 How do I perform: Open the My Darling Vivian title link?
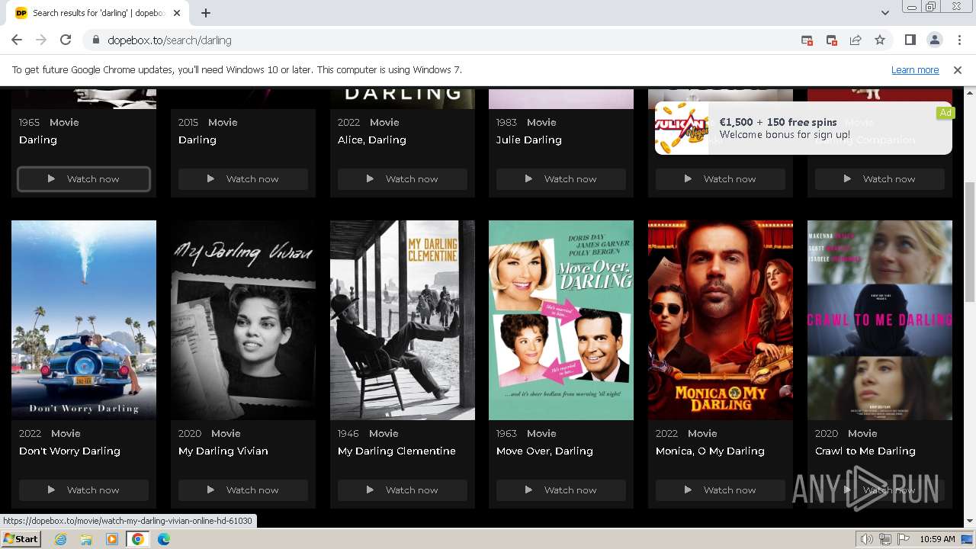tap(223, 451)
